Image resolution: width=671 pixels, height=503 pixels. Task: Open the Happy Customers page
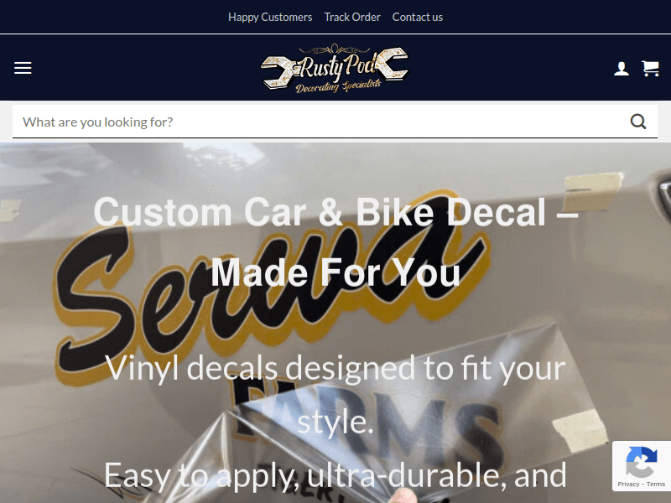(270, 17)
